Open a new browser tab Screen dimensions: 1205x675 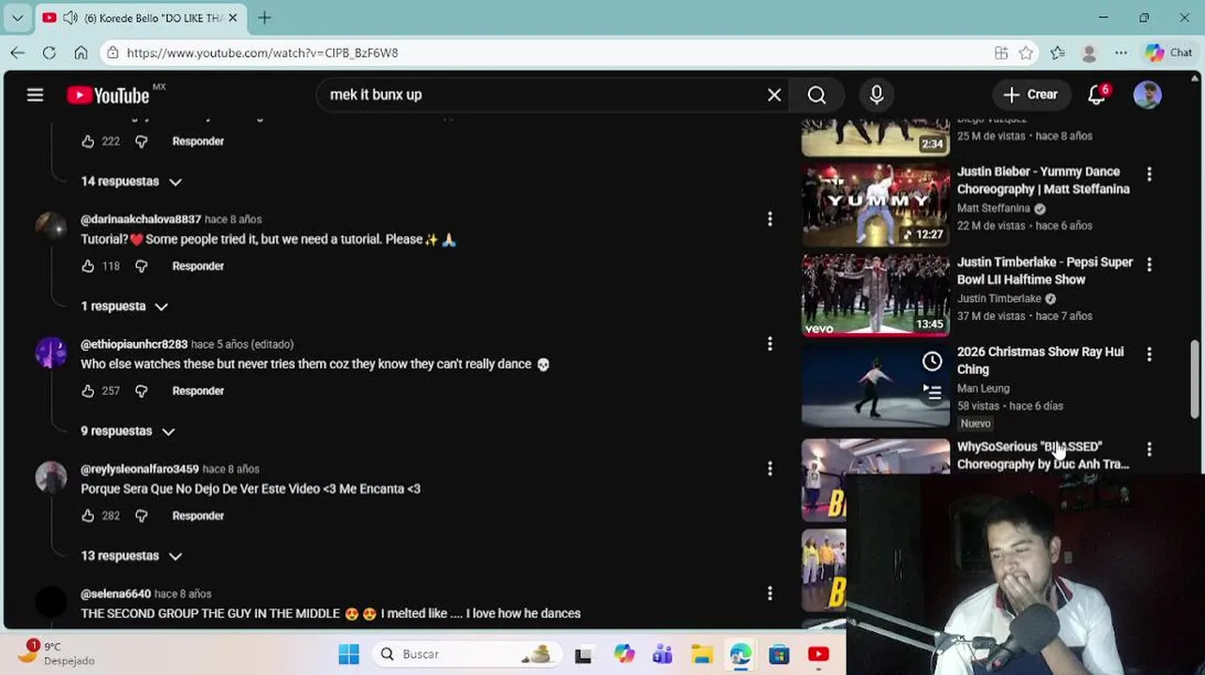point(265,18)
